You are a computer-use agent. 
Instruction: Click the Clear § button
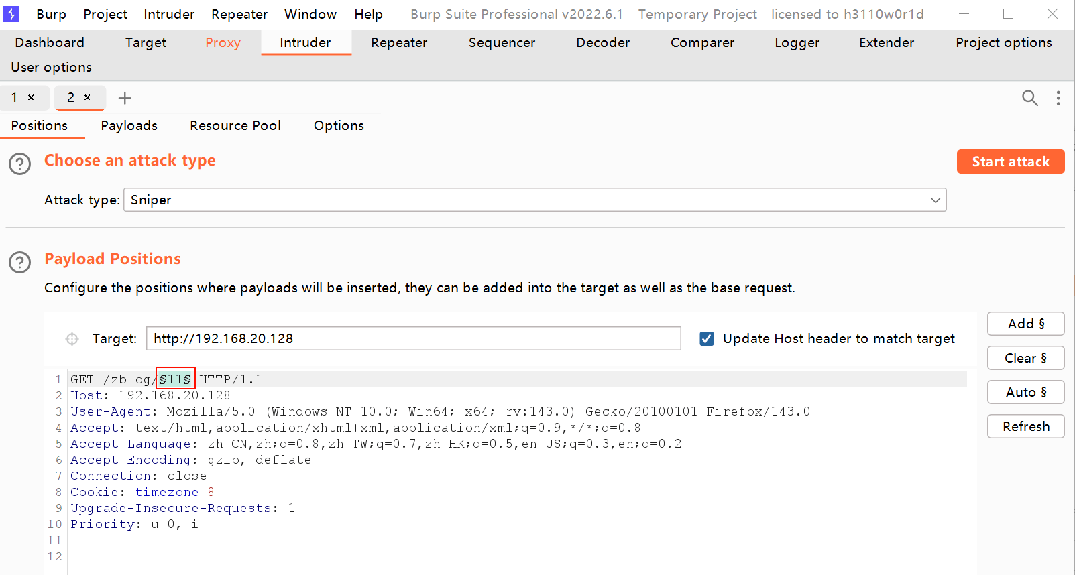pyautogui.click(x=1026, y=358)
